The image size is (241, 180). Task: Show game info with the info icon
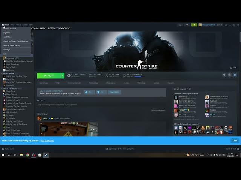pyautogui.click(x=229, y=75)
